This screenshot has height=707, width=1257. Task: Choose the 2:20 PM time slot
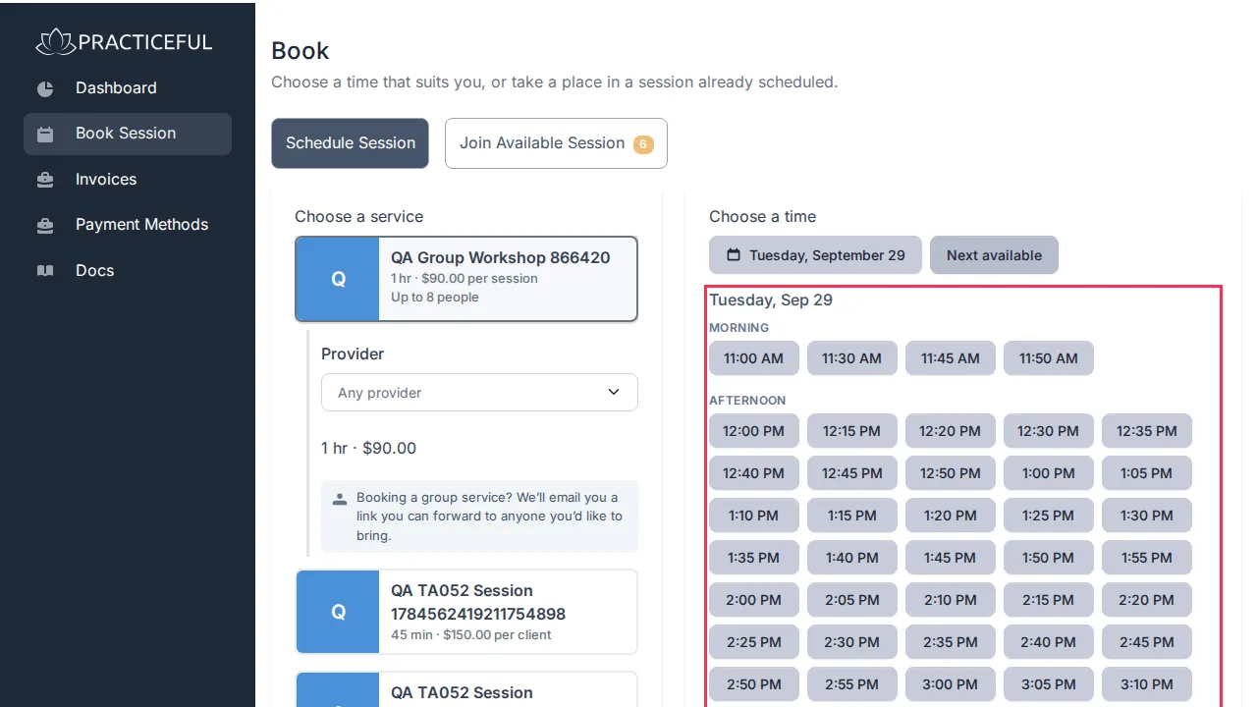coord(1147,600)
